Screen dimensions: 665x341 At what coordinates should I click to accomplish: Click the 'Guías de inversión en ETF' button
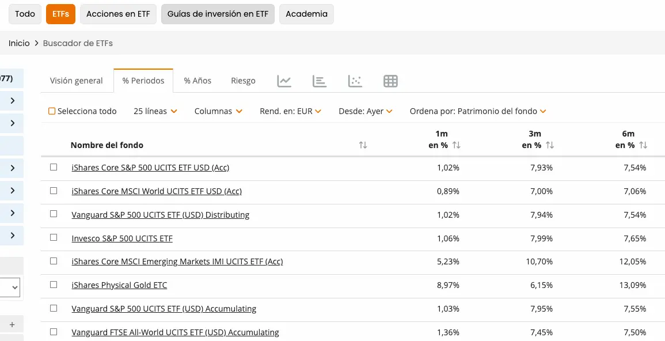point(218,14)
